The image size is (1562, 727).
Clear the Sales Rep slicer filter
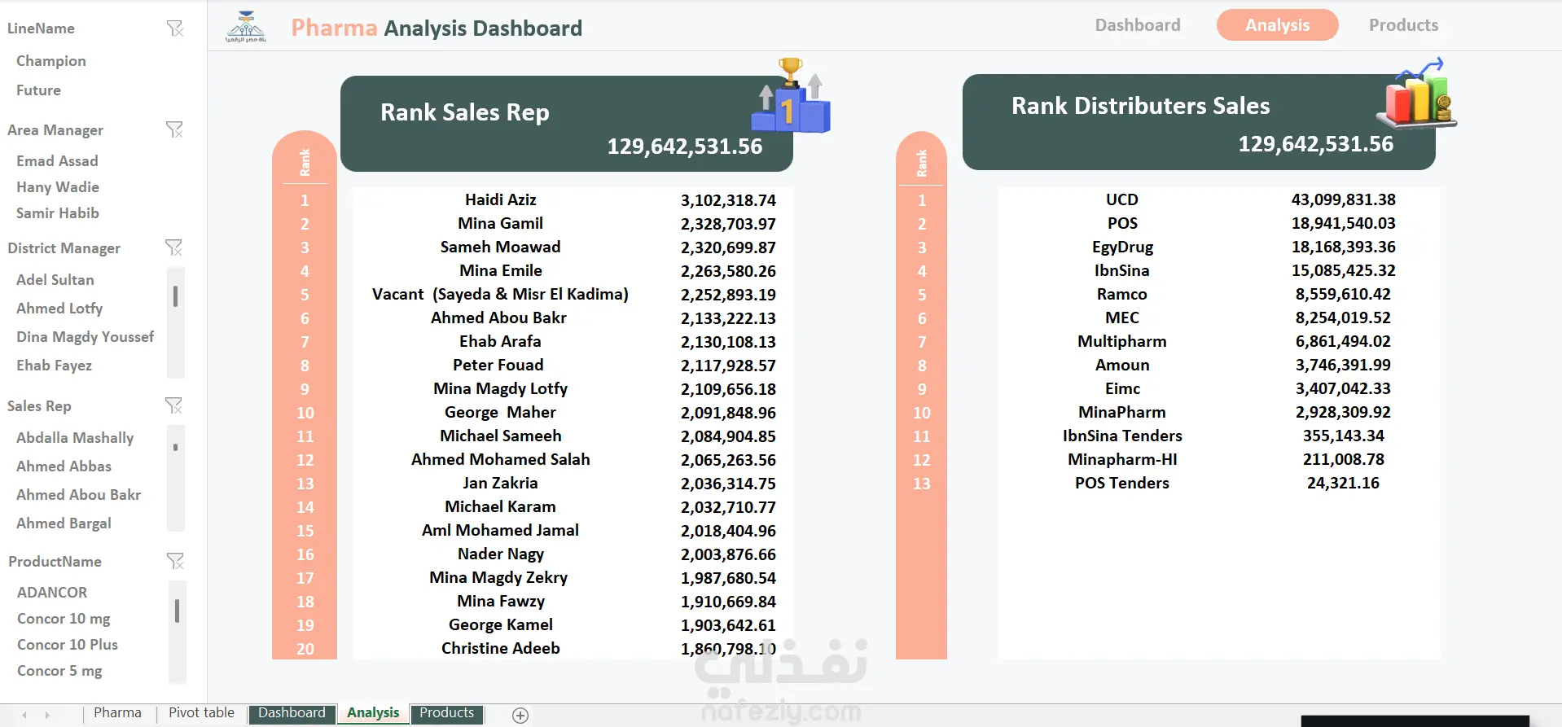(x=173, y=405)
